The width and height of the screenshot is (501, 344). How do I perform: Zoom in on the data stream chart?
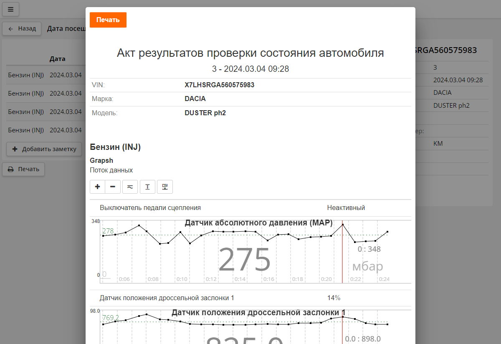coord(97,187)
